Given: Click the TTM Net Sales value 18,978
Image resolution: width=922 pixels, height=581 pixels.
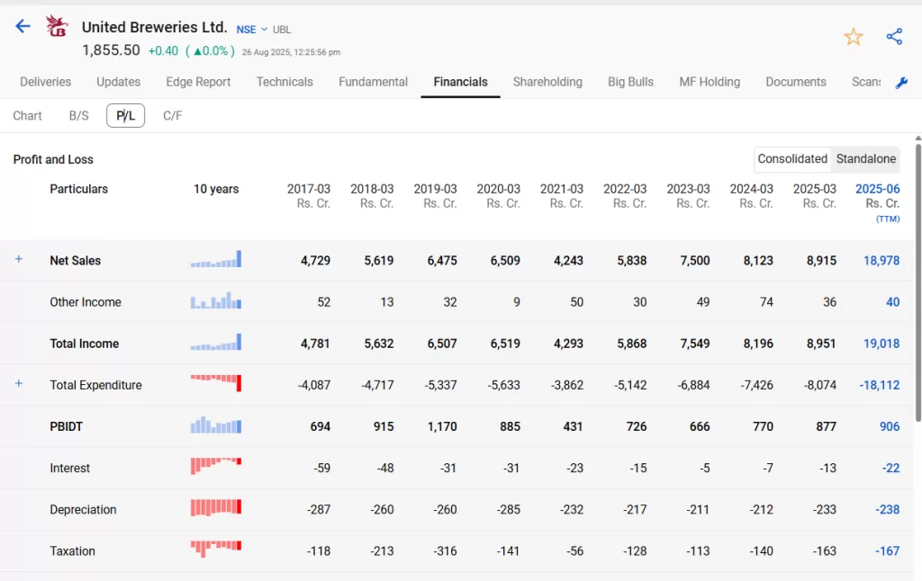Looking at the screenshot, I should click(x=881, y=260).
